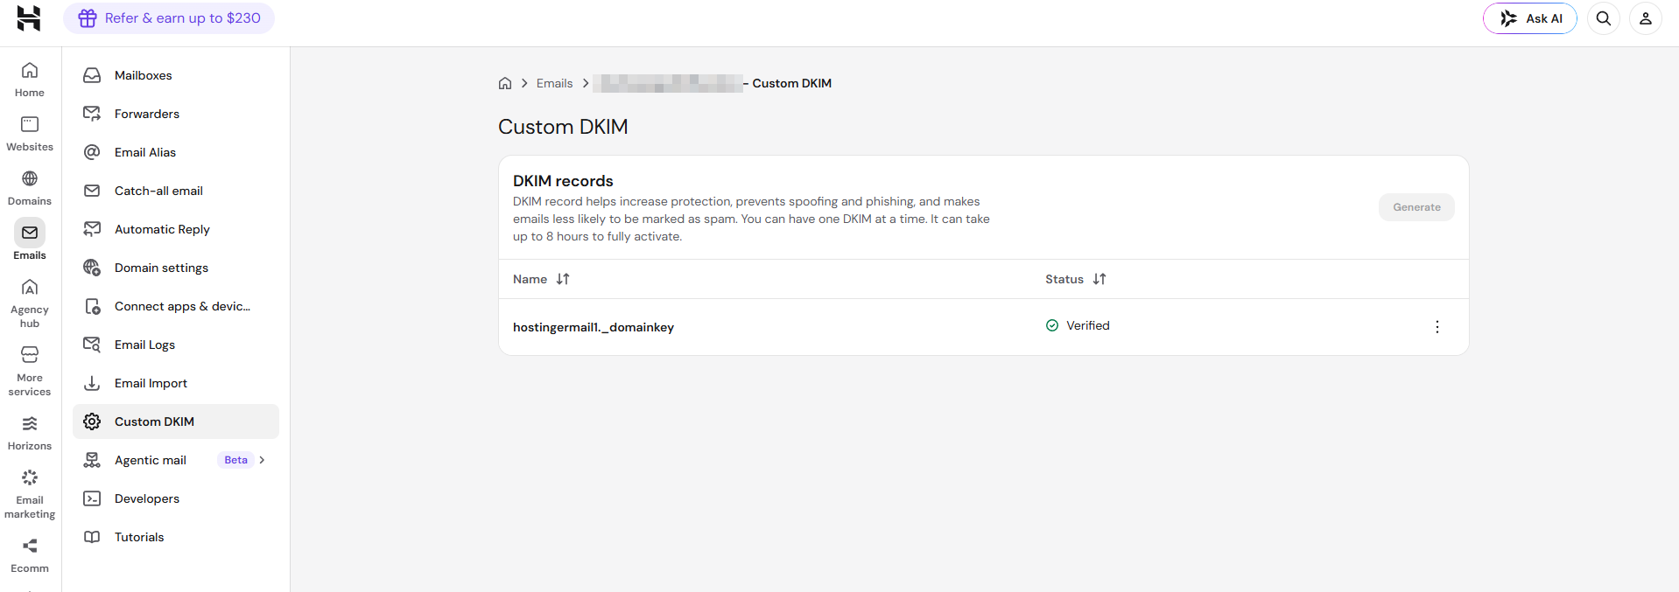This screenshot has height=592, width=1679.
Task: Click the Hostinger logo icon
Action: [x=29, y=18]
